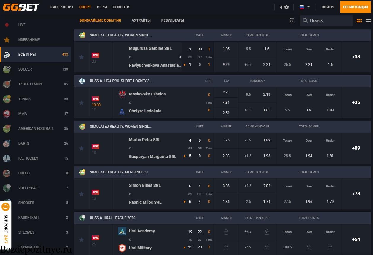Collapse panel with left arrow near gear
The image size is (373, 255).
click(281, 7)
